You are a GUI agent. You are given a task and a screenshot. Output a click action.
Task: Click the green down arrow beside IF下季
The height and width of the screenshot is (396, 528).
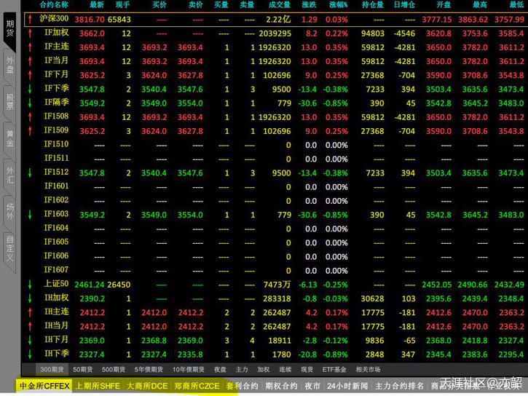pos(30,89)
